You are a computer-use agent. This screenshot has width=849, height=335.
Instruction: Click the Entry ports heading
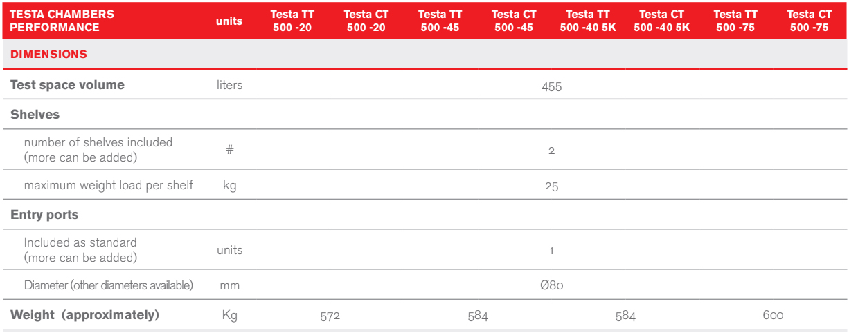(x=44, y=215)
